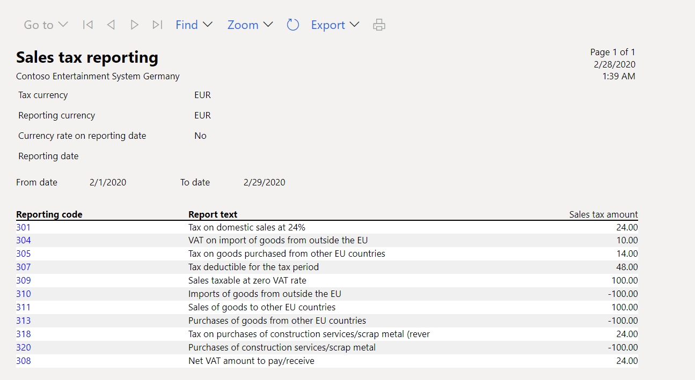Click the 48.00 amount for code 307
The width and height of the screenshot is (695, 380).
(x=627, y=267)
